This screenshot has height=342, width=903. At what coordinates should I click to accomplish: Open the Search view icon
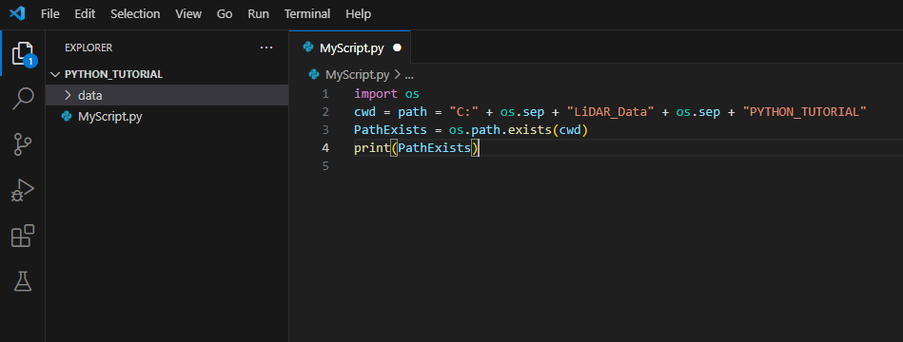[23, 98]
